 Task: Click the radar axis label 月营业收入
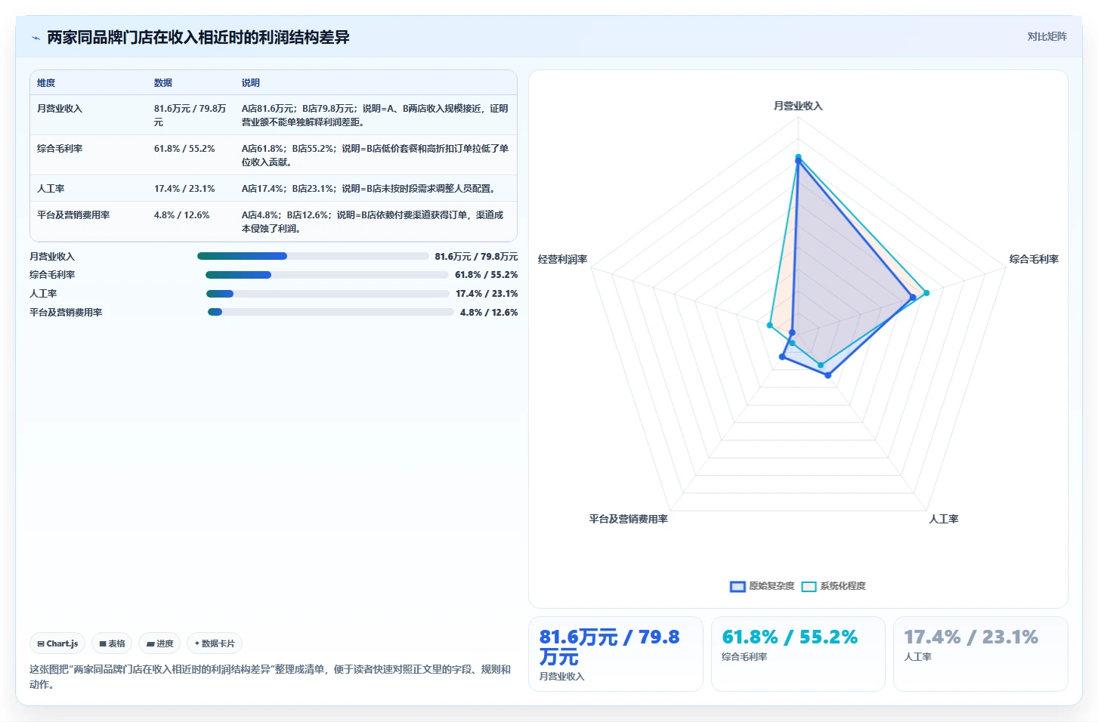798,106
